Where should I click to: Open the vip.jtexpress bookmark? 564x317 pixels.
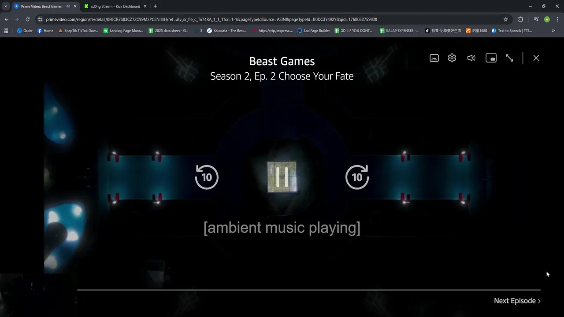coord(272,31)
